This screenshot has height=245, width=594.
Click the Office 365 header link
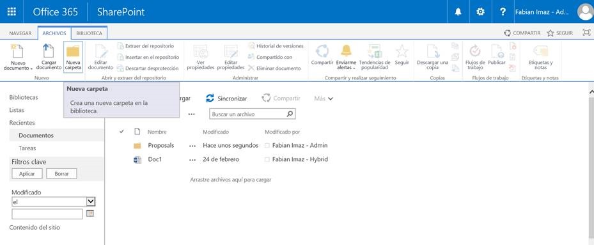click(x=56, y=12)
